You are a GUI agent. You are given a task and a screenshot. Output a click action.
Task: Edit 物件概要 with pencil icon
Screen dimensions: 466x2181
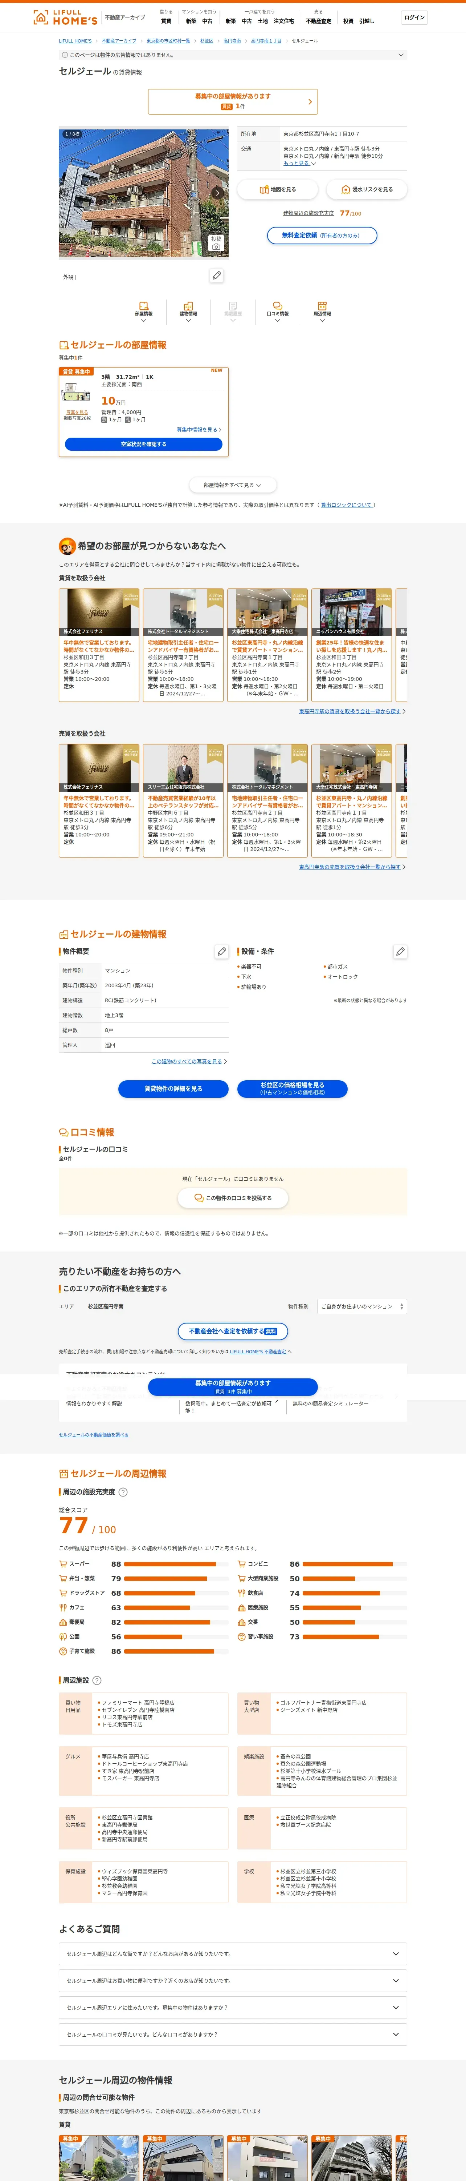(x=222, y=952)
